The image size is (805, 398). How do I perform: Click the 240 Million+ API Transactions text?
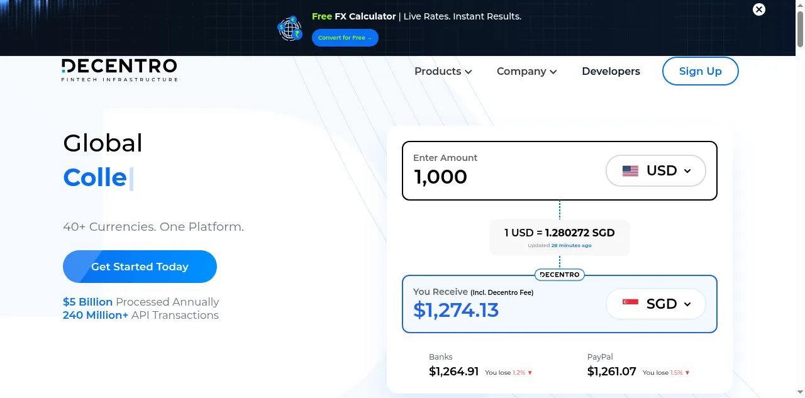(141, 315)
